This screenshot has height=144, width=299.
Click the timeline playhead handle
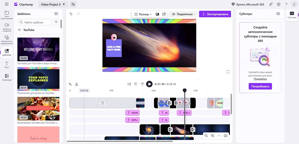[184, 90]
